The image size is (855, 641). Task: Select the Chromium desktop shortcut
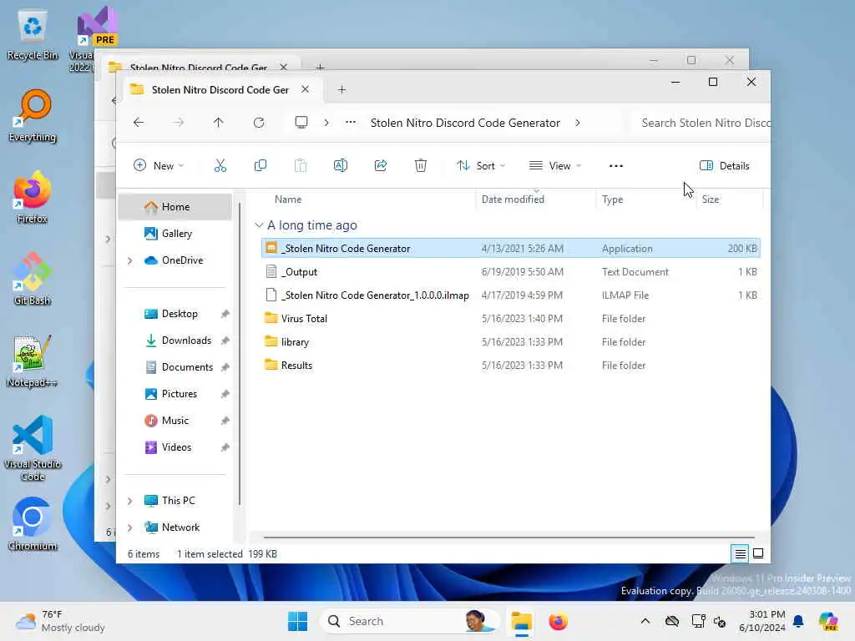[x=33, y=524]
